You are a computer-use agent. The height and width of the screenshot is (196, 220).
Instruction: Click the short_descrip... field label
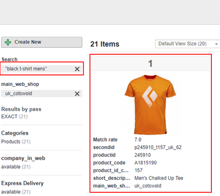[111, 178]
